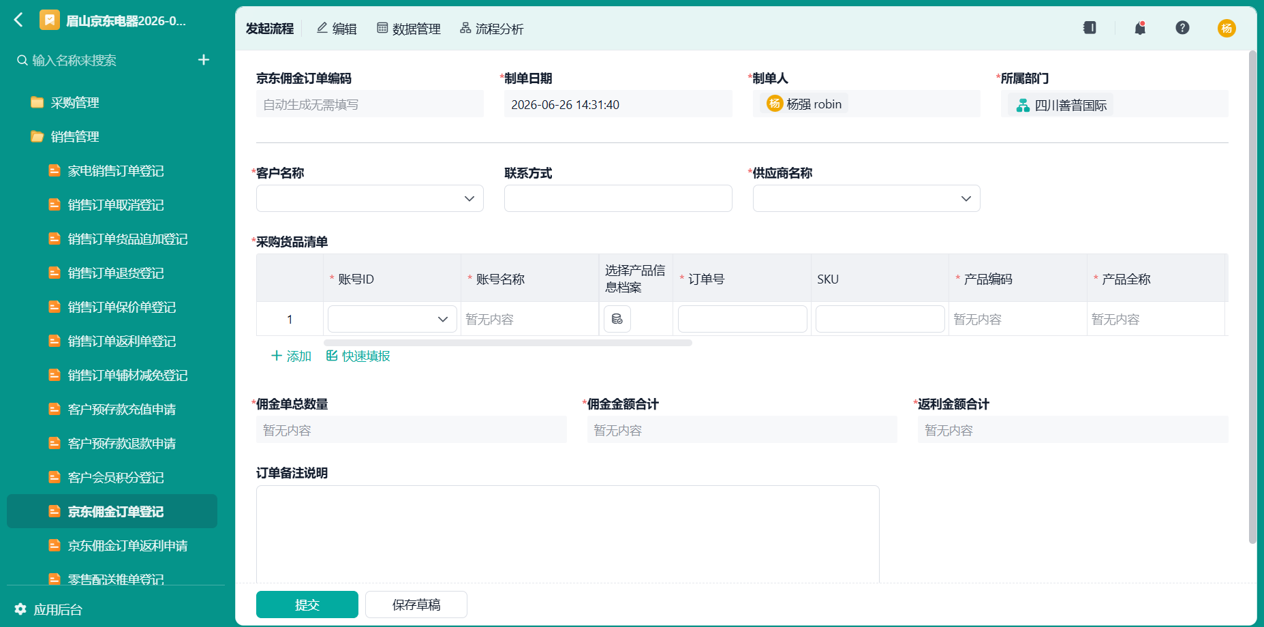Click the 采购管理 folder icon

click(x=37, y=102)
